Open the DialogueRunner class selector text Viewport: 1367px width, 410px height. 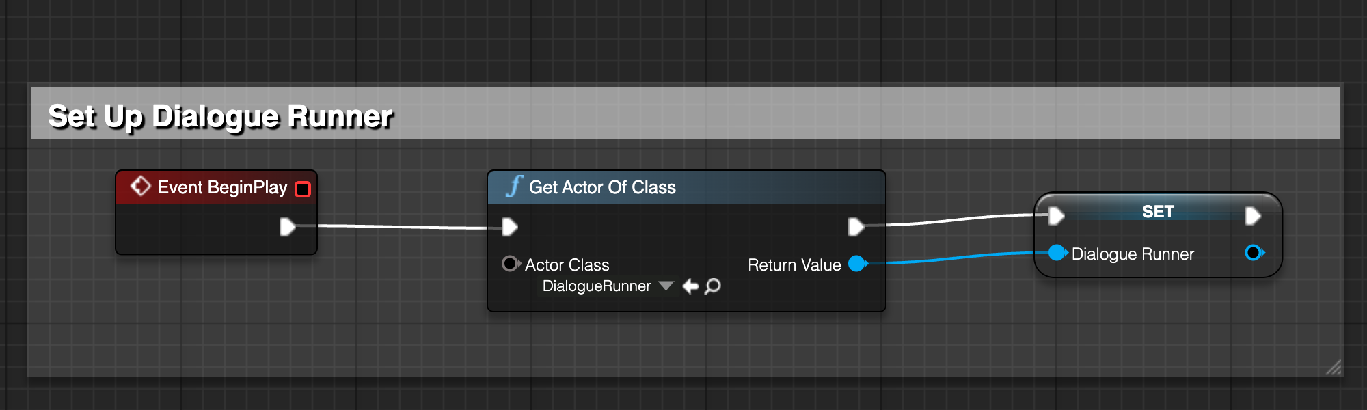coord(596,286)
